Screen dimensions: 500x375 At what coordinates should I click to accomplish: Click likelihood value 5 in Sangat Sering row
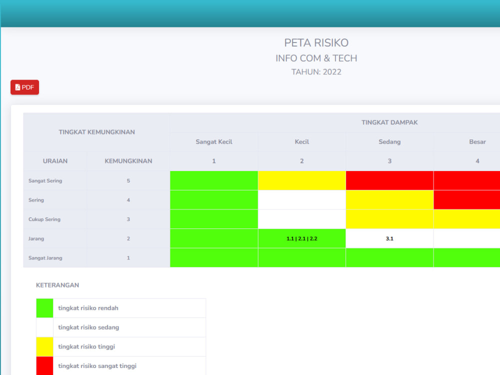pos(128,181)
